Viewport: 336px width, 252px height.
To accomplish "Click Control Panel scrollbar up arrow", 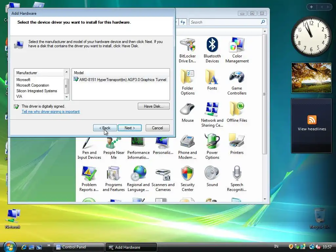I will point(265,31).
